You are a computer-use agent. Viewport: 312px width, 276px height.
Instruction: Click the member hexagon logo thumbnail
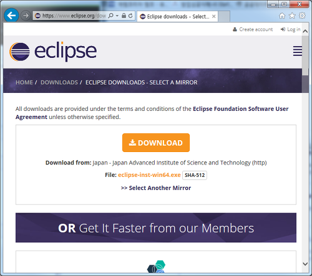pyautogui.click(x=156, y=267)
